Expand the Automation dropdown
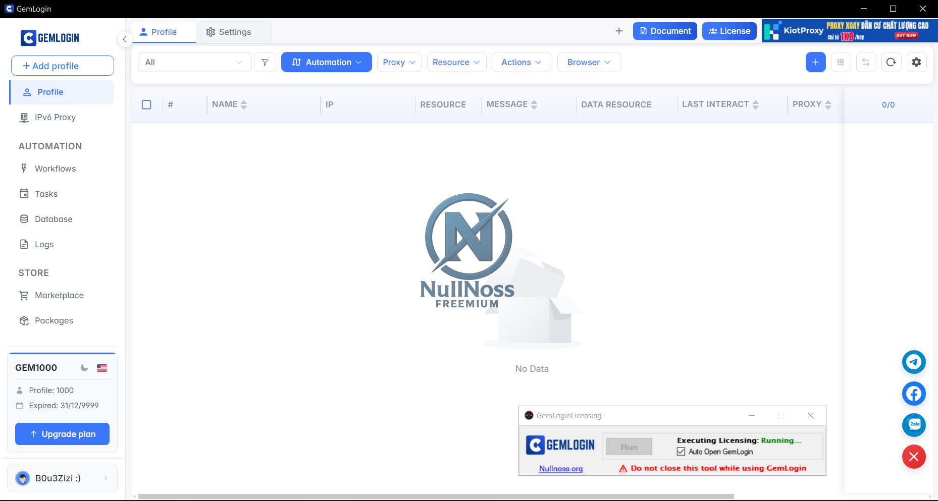The height and width of the screenshot is (501, 938). (x=327, y=62)
